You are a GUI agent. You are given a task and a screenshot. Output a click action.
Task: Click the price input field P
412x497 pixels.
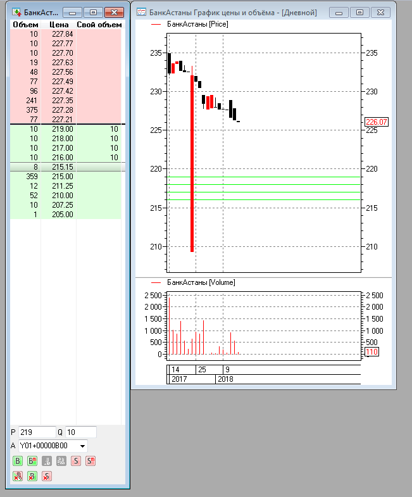tap(37, 432)
